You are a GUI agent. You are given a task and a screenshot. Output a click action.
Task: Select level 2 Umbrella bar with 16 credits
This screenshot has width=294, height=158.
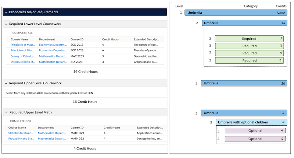pyautogui.click(x=244, y=83)
